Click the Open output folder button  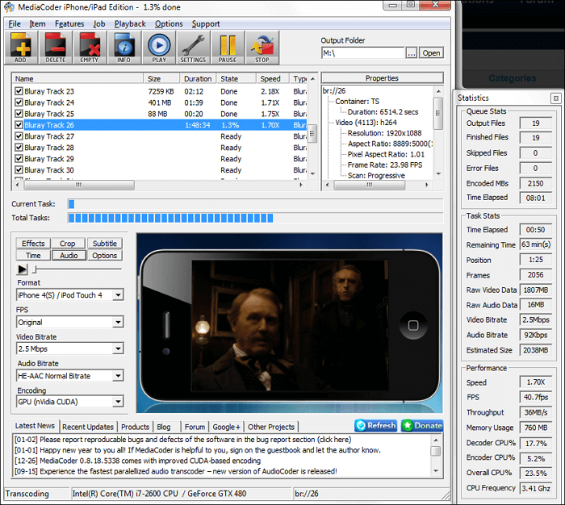click(x=431, y=53)
